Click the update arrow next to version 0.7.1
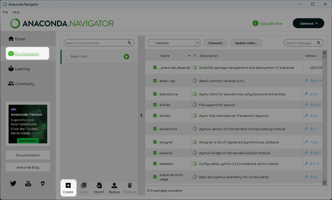 point(306,129)
